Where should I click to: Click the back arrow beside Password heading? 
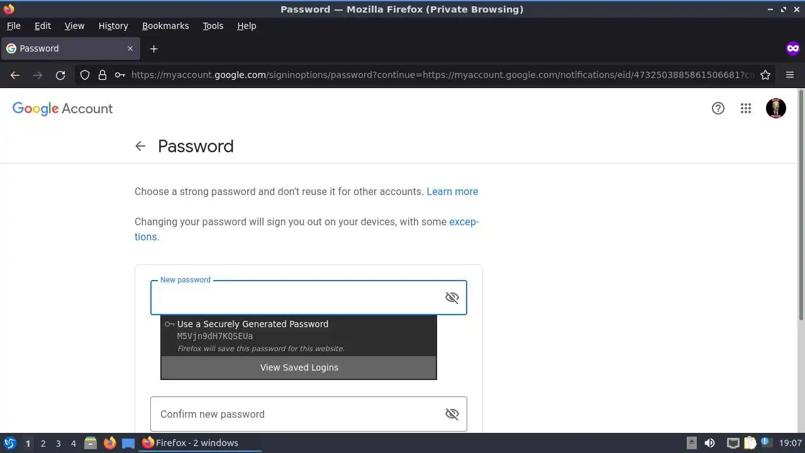140,146
